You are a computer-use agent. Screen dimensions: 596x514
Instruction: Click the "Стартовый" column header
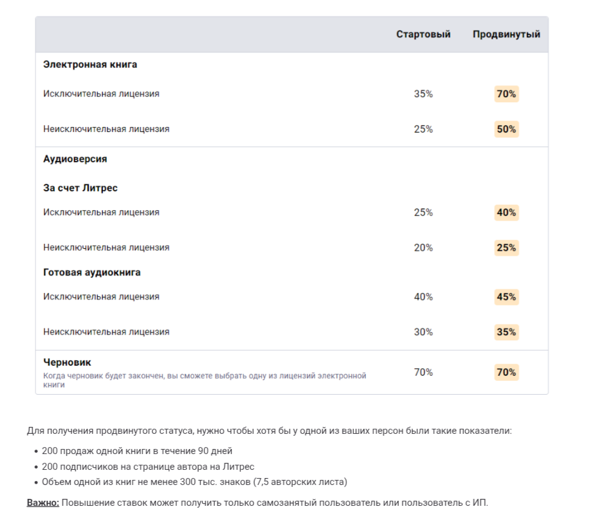coord(423,35)
